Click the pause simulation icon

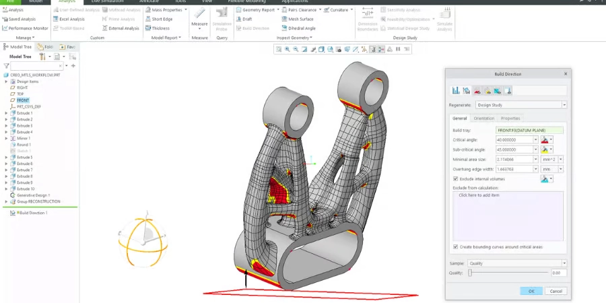(x=398, y=49)
